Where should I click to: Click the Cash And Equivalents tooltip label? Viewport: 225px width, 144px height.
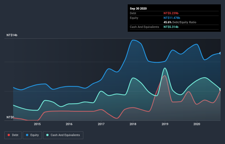(x=144, y=27)
